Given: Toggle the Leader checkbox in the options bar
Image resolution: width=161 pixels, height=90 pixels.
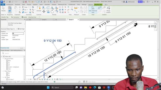Looking at the screenshot, I should coord(22,17).
